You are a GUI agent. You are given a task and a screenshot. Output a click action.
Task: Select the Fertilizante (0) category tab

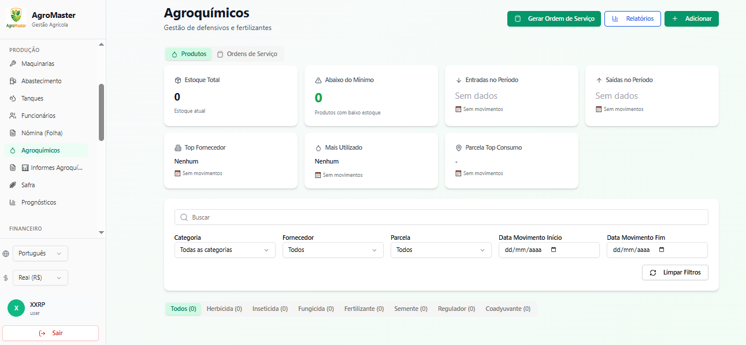(x=364, y=309)
